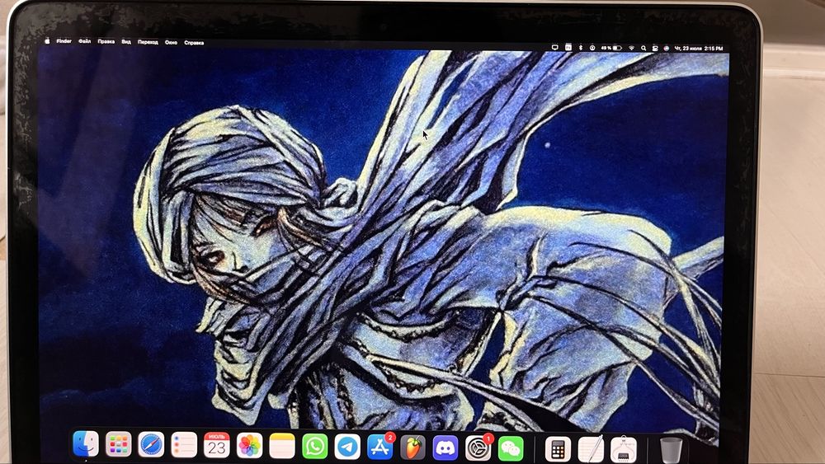Open Telegram from the Dock

(347, 448)
